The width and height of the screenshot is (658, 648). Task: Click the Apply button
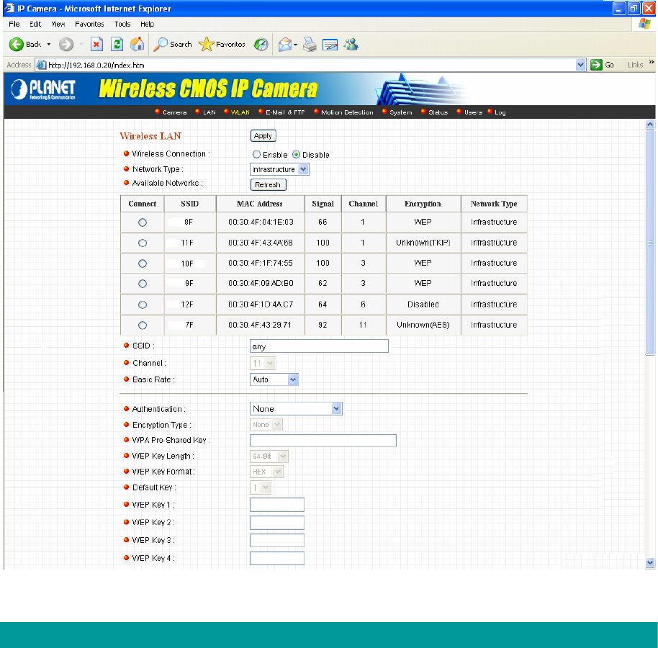263,135
